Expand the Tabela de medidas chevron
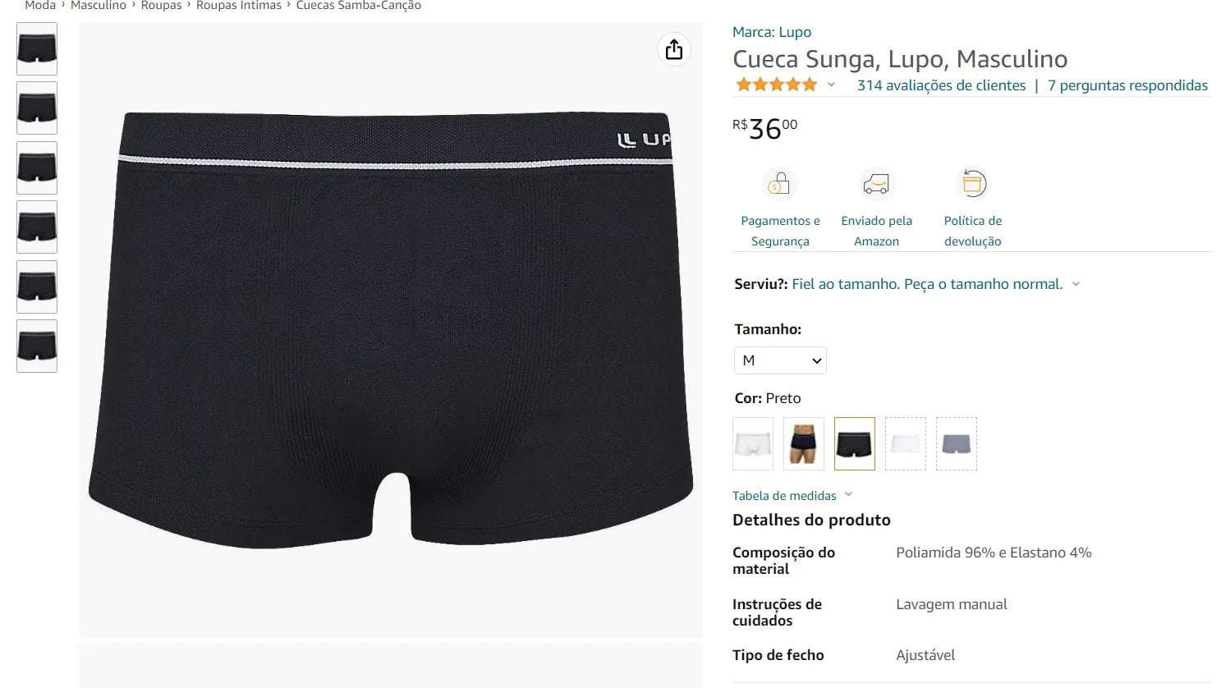The image size is (1221, 688). (848, 494)
